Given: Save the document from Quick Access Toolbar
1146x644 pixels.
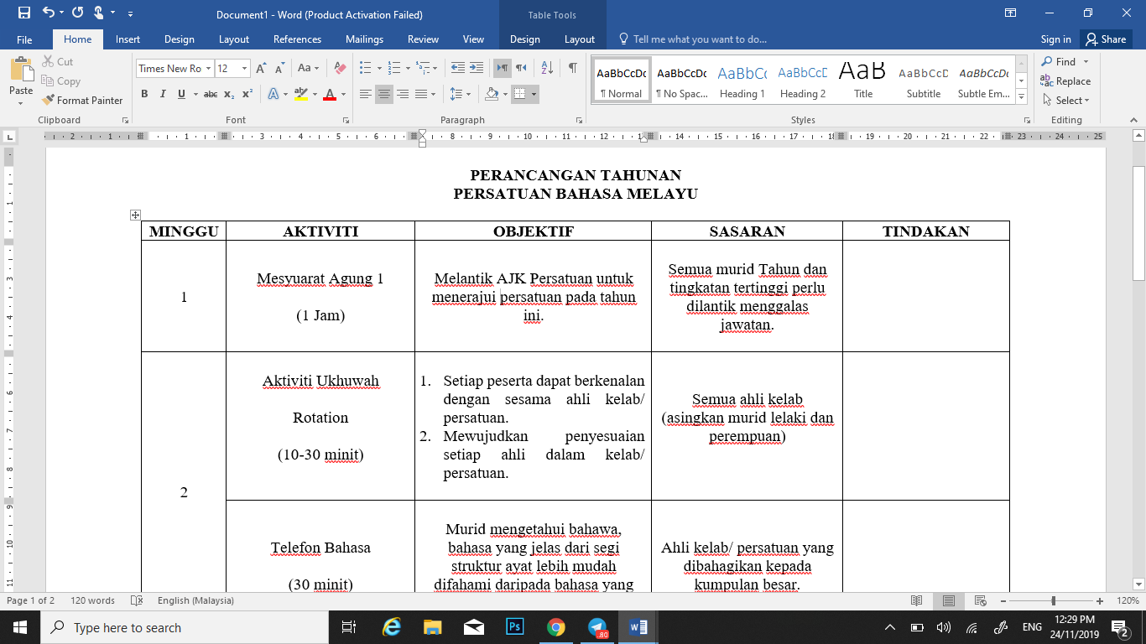Looking at the screenshot, I should (23, 13).
